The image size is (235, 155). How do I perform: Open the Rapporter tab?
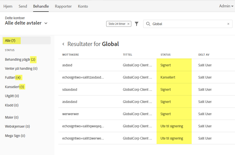pos(63,6)
